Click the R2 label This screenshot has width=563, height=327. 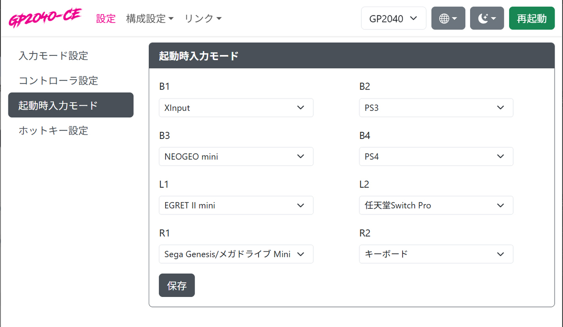(x=365, y=233)
